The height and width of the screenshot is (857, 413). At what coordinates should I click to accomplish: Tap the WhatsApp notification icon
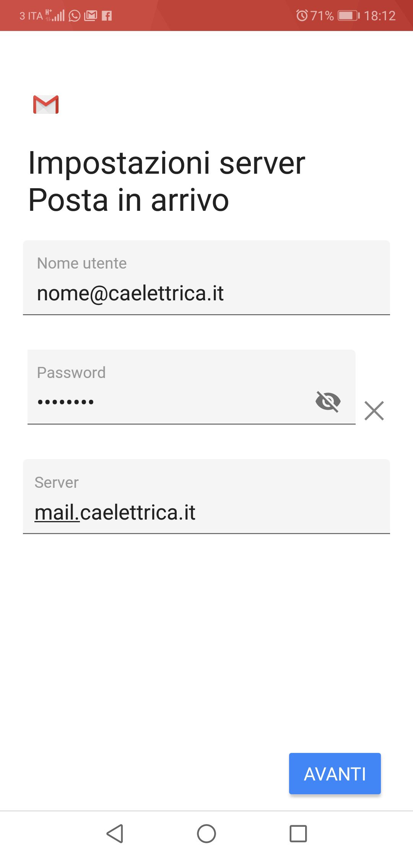[75, 16]
